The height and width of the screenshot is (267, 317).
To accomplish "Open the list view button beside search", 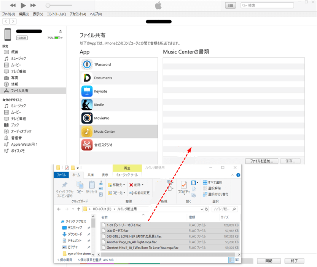I will pos(230,5).
